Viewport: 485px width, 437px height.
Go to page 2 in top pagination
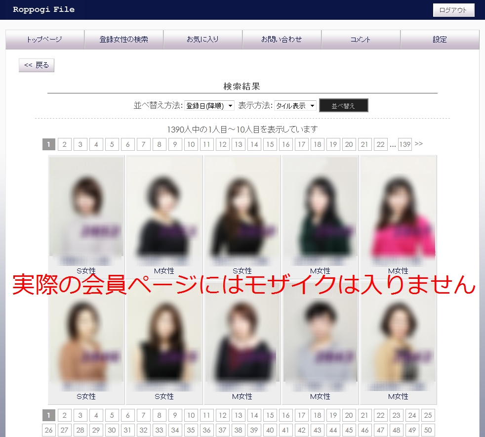pos(64,144)
